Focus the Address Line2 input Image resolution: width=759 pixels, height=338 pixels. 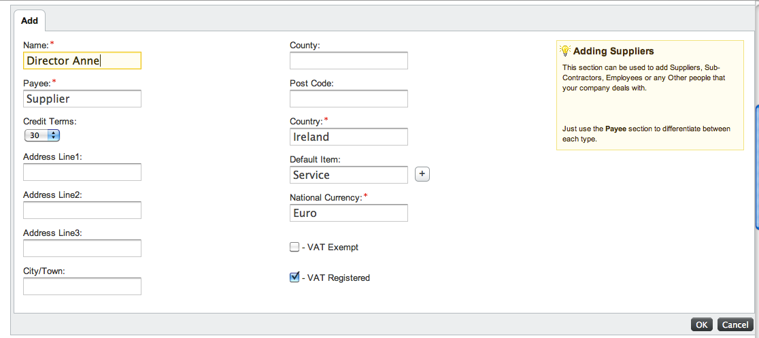point(82,210)
